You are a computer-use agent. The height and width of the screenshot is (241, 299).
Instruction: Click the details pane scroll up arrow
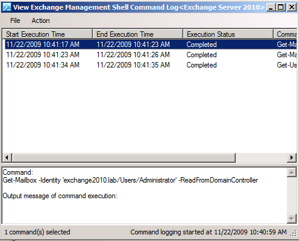[292, 172]
